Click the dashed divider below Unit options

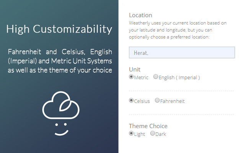(181, 91)
